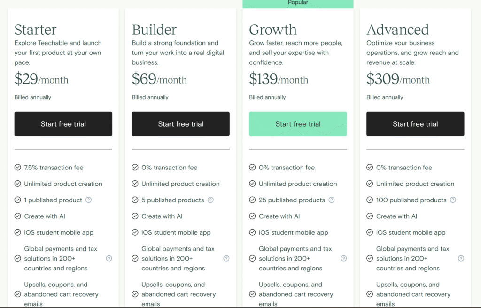Start free trial for Growth plan
Viewport: 481px width, 308px height.
(x=298, y=124)
